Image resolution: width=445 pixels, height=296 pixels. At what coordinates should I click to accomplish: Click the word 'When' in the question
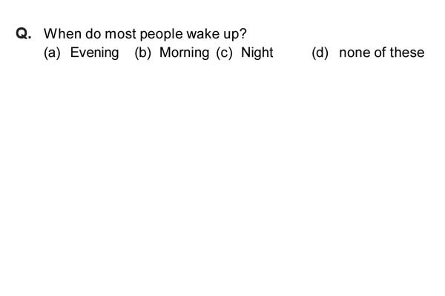(62, 34)
